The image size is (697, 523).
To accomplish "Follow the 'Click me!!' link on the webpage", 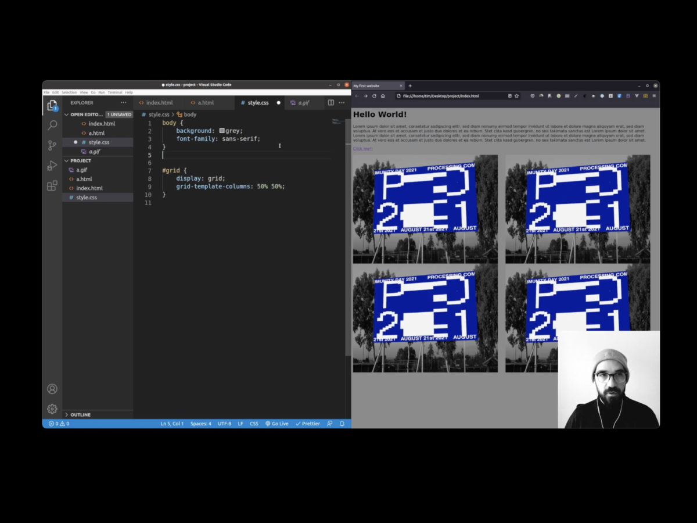I will pyautogui.click(x=362, y=149).
